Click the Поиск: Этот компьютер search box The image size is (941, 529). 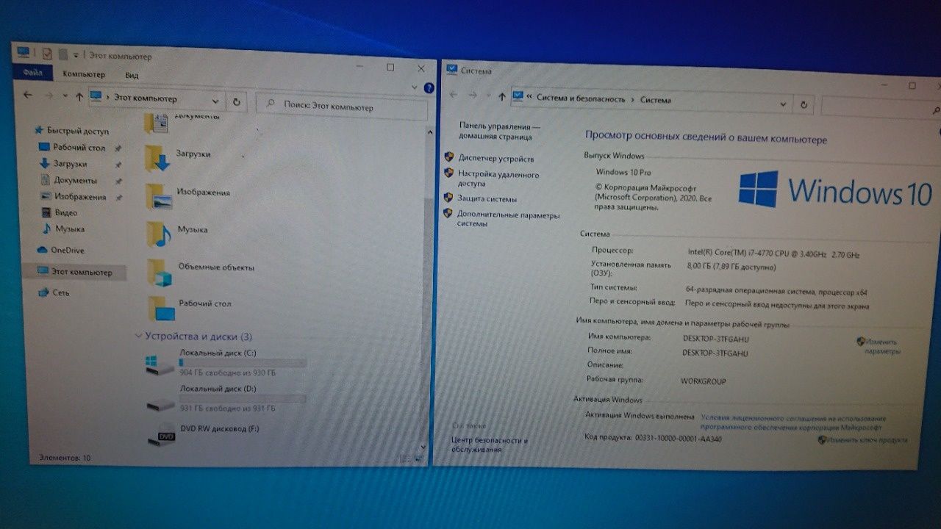point(342,107)
